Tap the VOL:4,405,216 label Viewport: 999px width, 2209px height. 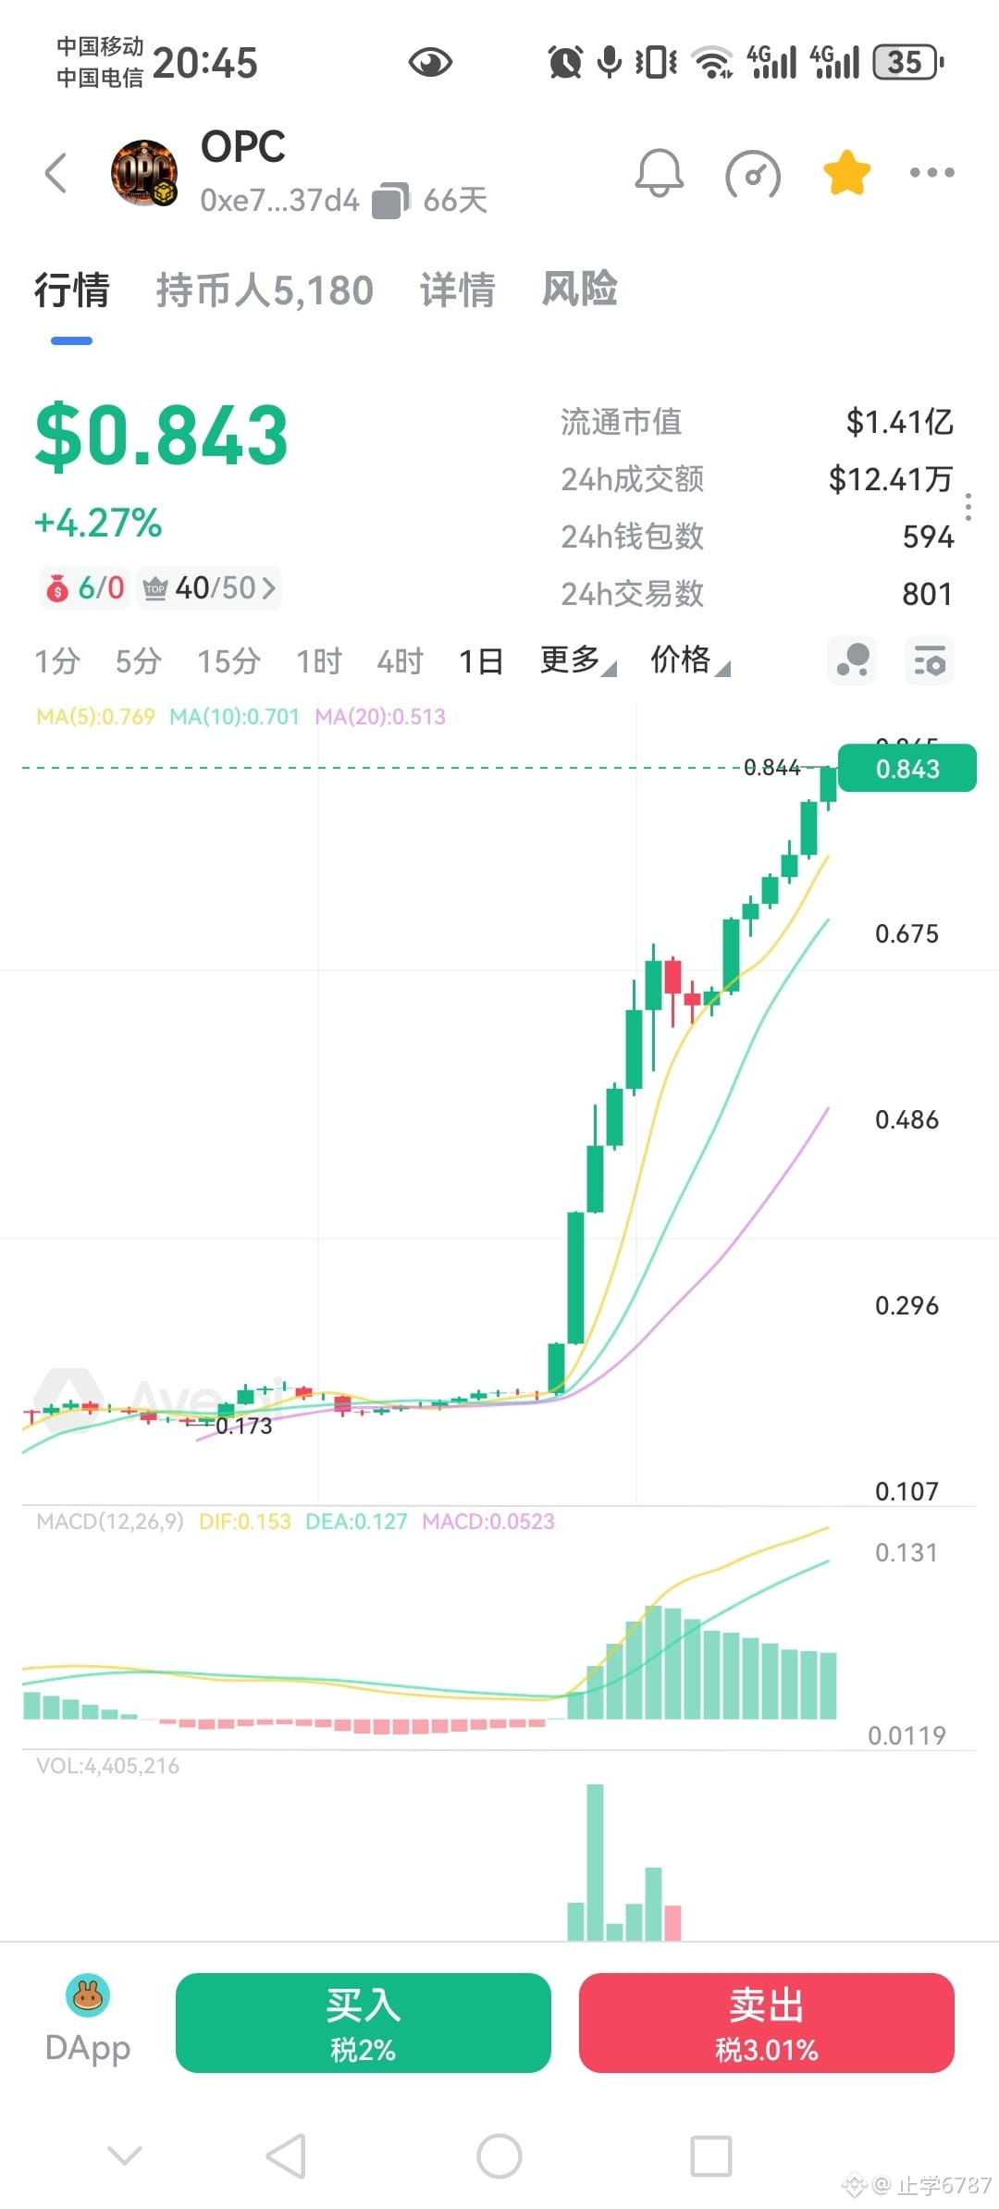coord(107,1766)
